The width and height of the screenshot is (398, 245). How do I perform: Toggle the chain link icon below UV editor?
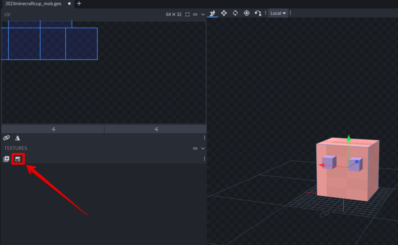[x=6, y=138]
